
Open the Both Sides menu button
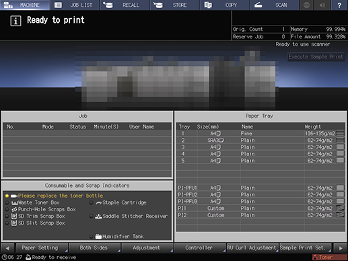[95, 248]
